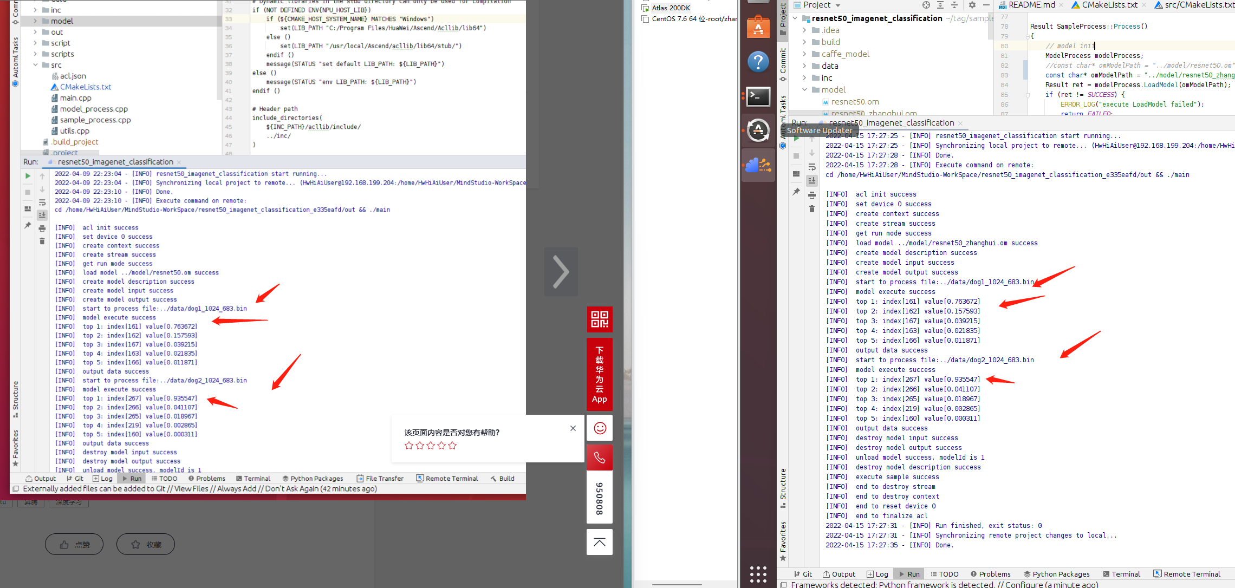Click locate-in-project crosshair icon
The width and height of the screenshot is (1235, 588).
coord(926,5)
